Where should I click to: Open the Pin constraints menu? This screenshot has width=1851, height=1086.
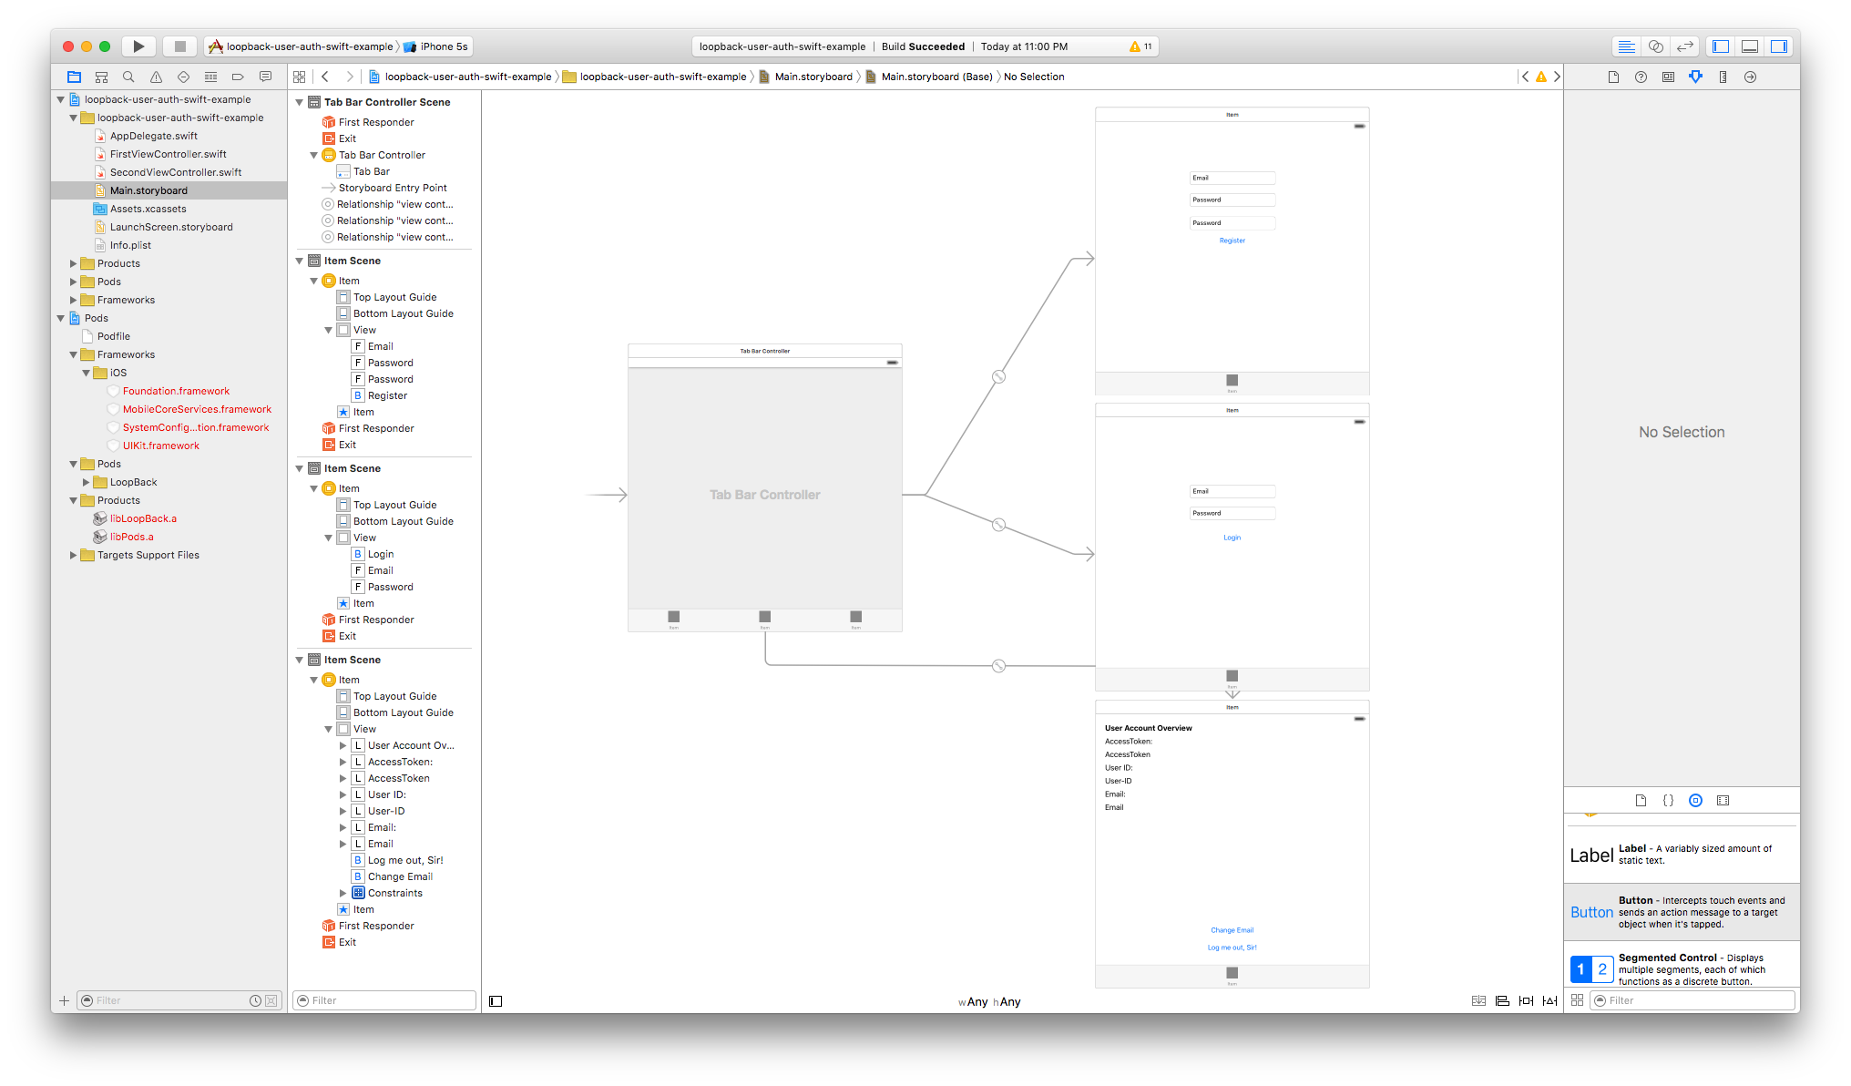point(1526,1001)
